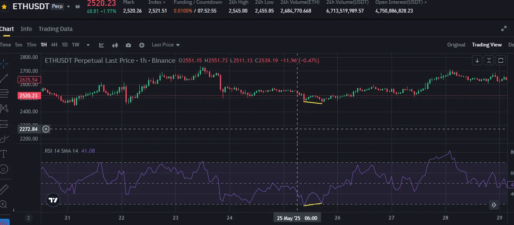
Task: Click the RSI value 41.08
Action: [88, 151]
